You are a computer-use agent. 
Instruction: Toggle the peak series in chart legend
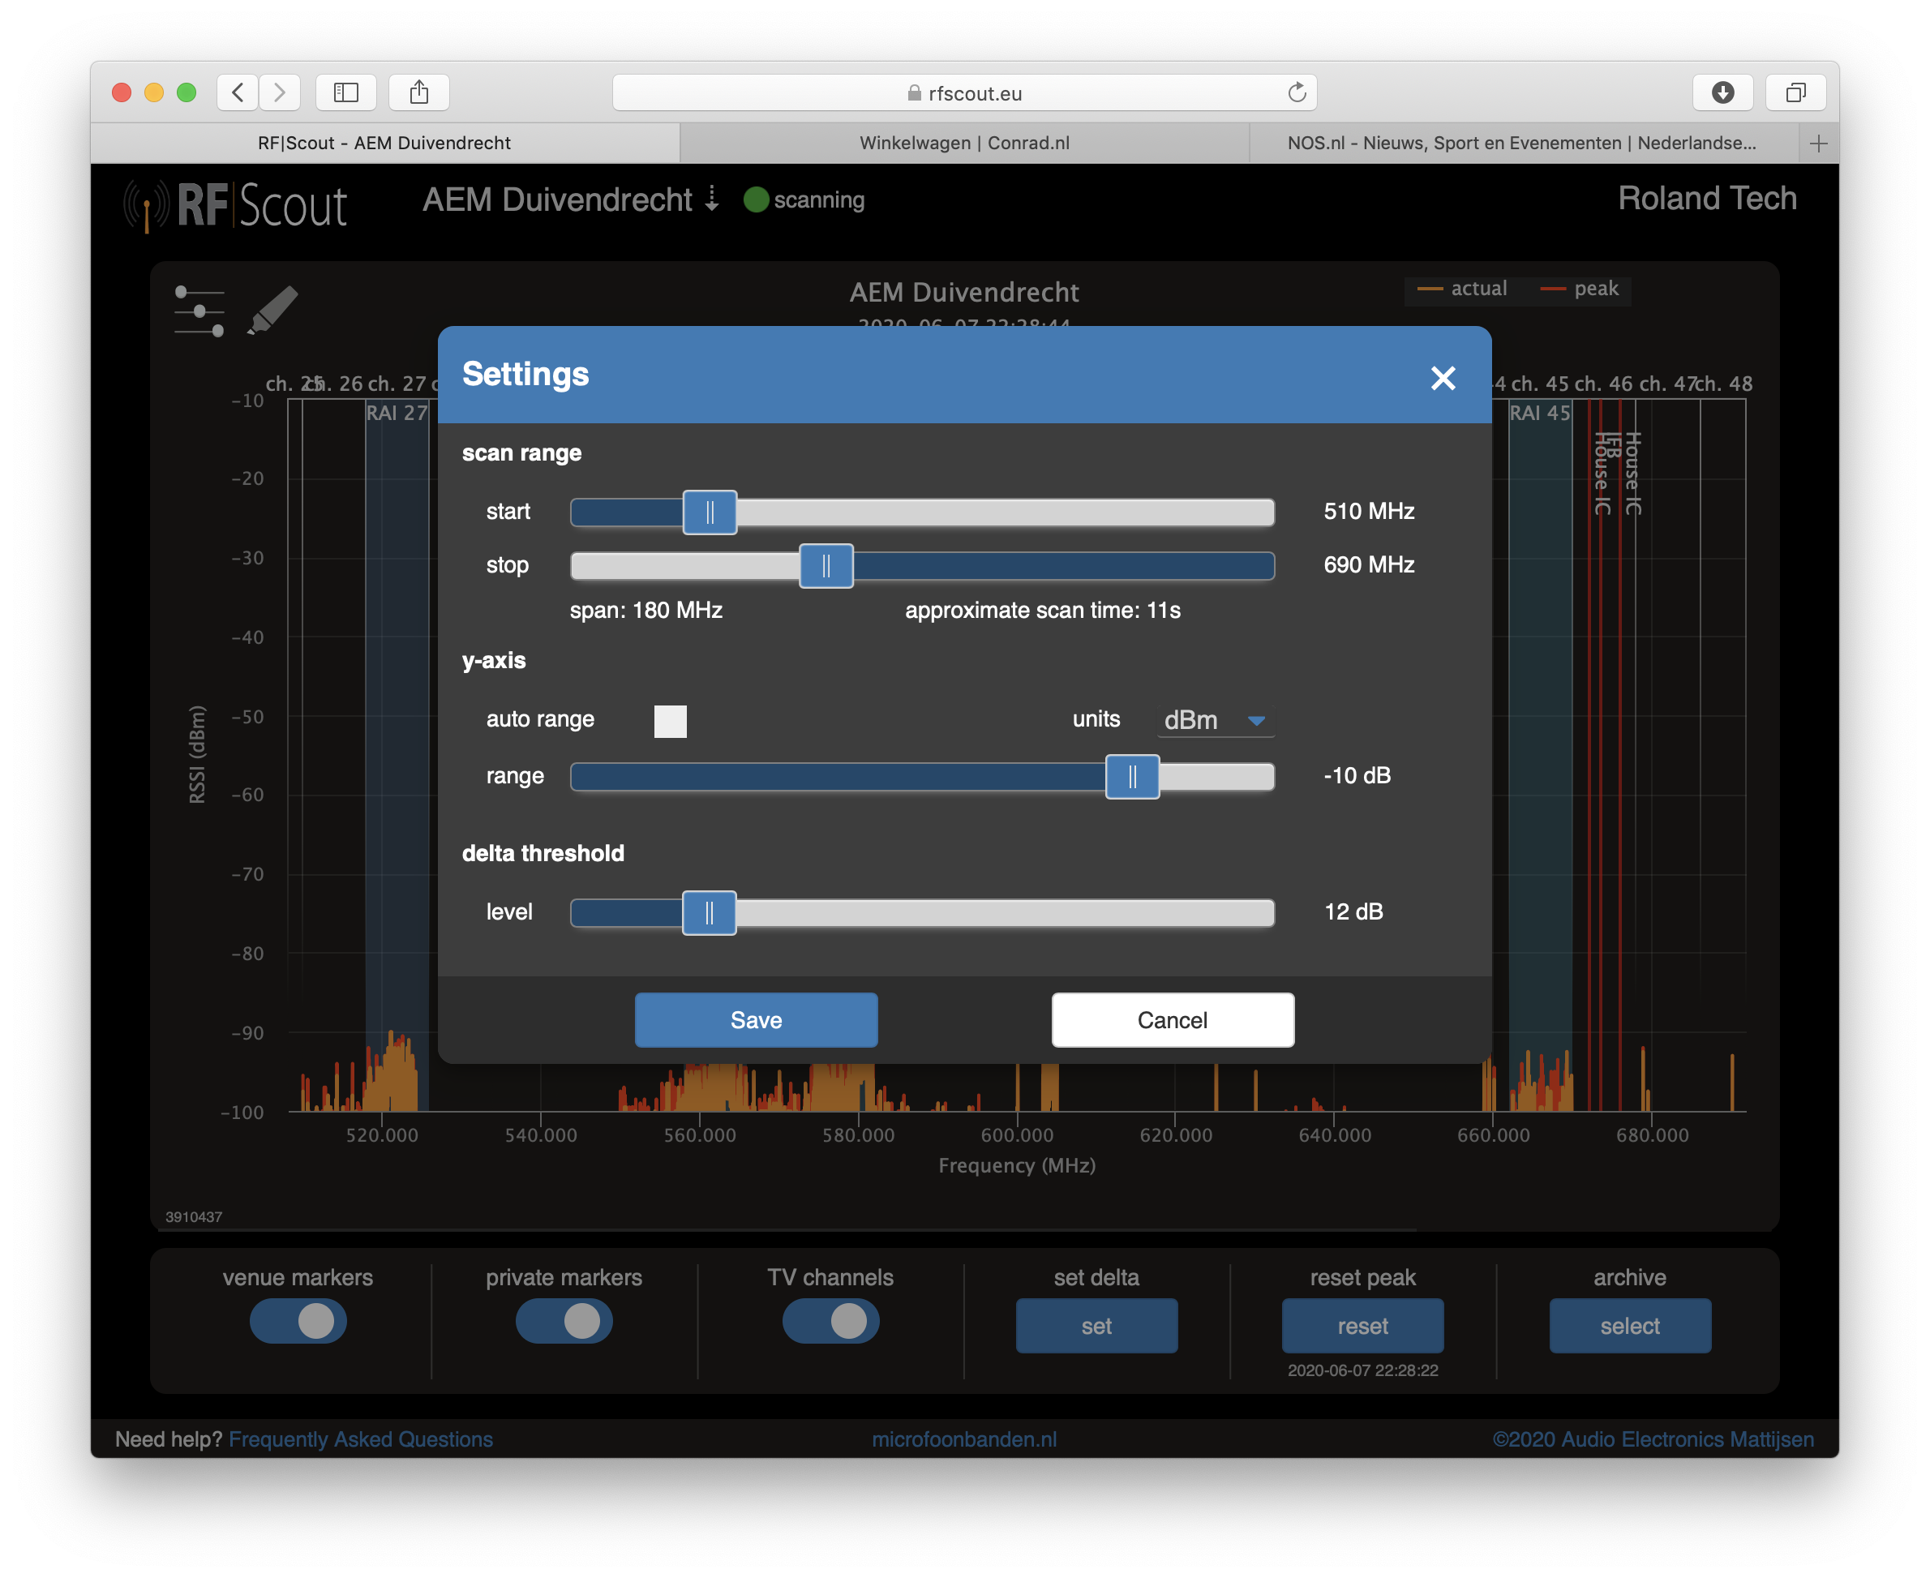(1579, 289)
